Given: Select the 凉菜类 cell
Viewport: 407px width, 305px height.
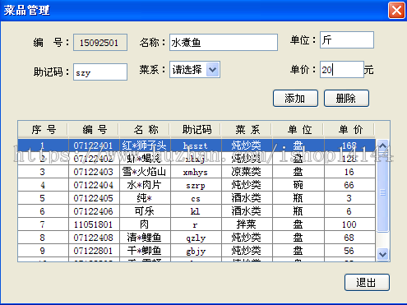Looking at the screenshot, I should (x=247, y=172).
